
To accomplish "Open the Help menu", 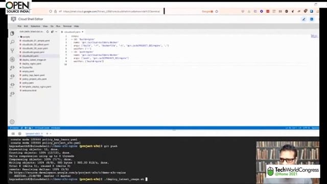I will [x=77, y=26].
